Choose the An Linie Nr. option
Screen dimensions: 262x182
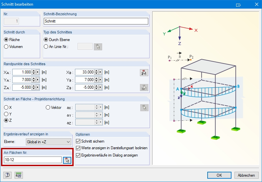(46, 47)
